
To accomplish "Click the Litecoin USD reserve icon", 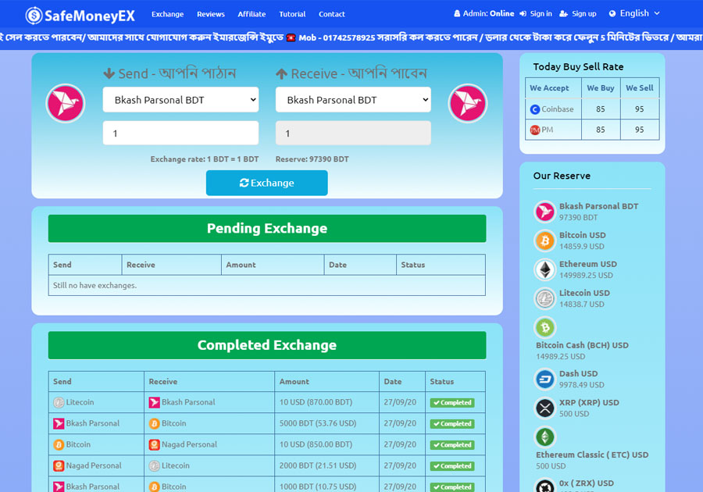I will pyautogui.click(x=544, y=298).
